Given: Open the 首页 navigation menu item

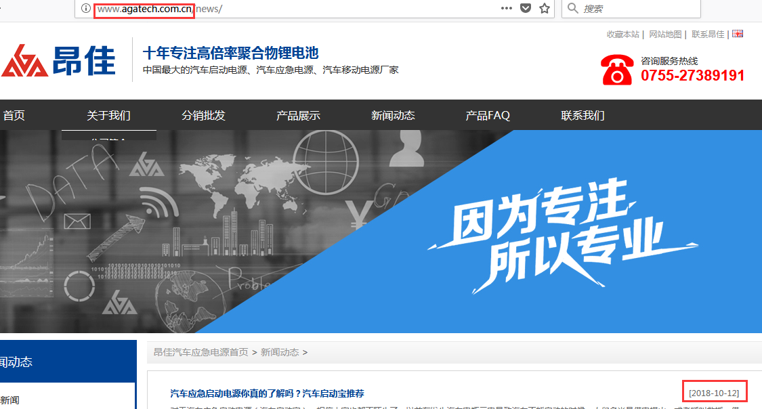Looking at the screenshot, I should click(14, 115).
